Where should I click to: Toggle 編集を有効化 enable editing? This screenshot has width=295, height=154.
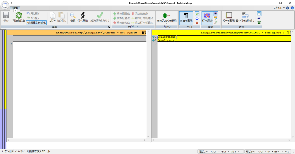pos(36,22)
